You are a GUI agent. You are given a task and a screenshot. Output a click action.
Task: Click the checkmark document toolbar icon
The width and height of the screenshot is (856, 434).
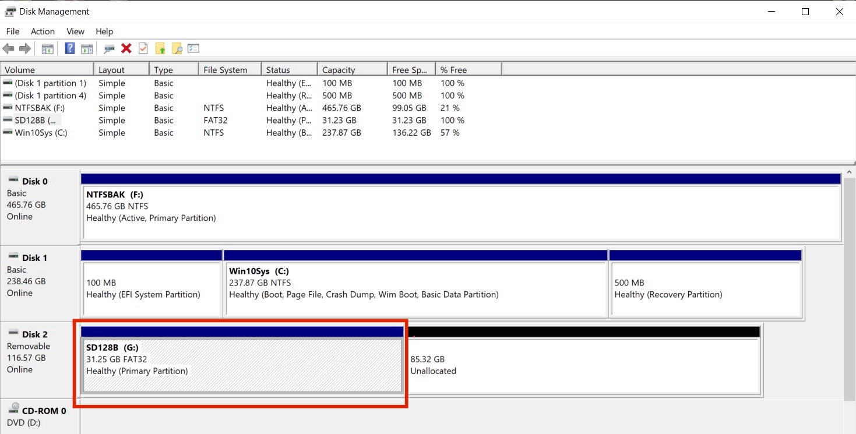pos(143,48)
